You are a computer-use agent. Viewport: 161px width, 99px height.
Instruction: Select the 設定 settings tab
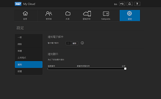click(130, 15)
